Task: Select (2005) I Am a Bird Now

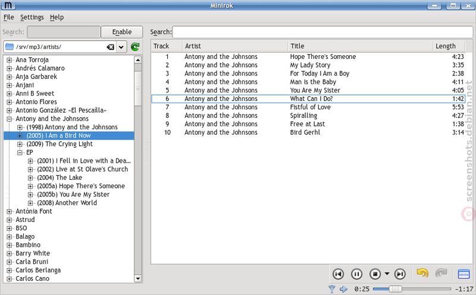Action: point(58,136)
